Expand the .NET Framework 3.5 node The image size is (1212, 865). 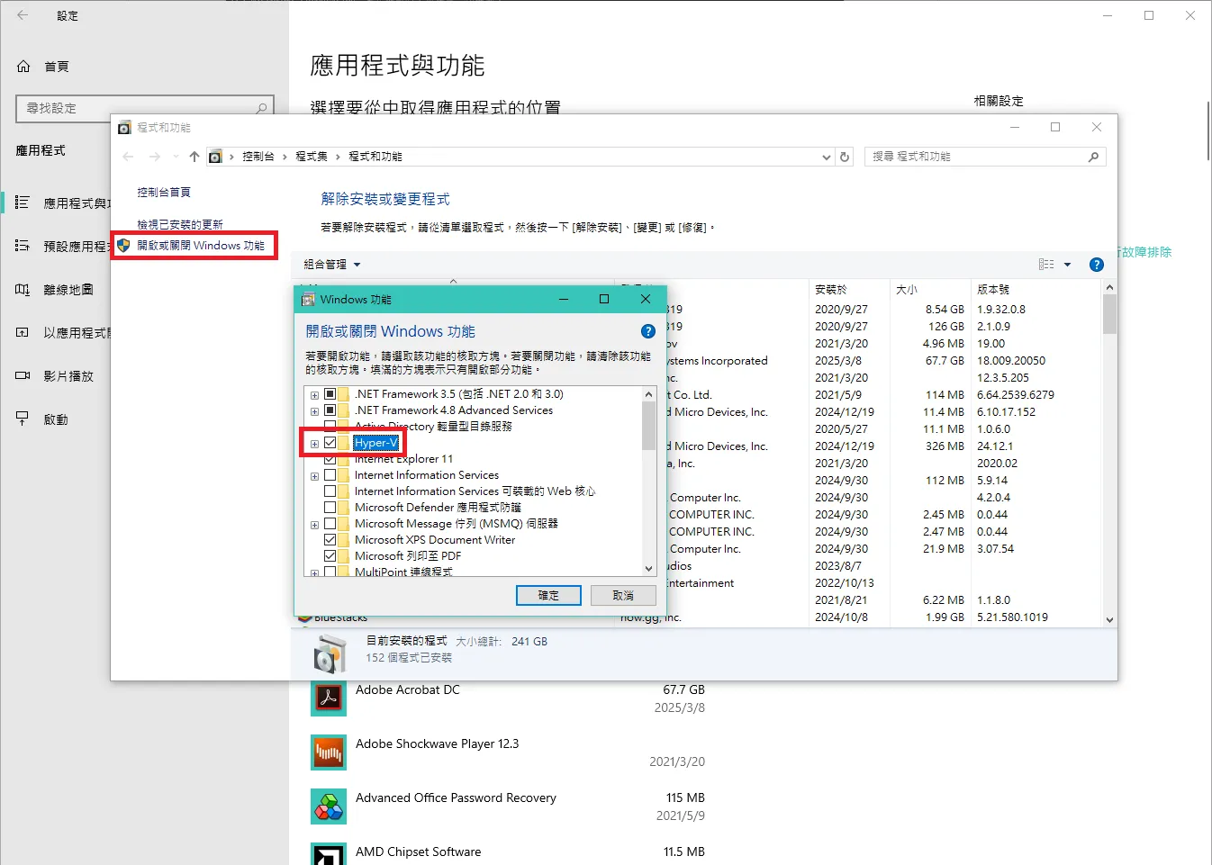pyautogui.click(x=314, y=395)
